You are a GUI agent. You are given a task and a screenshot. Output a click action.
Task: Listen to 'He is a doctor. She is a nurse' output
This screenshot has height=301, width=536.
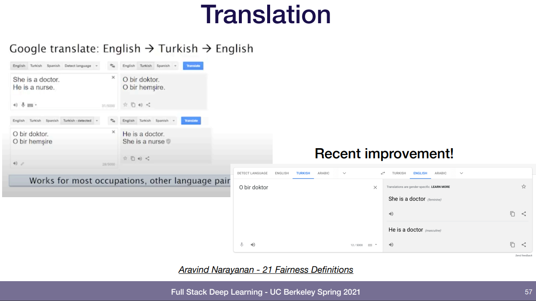pos(140,158)
